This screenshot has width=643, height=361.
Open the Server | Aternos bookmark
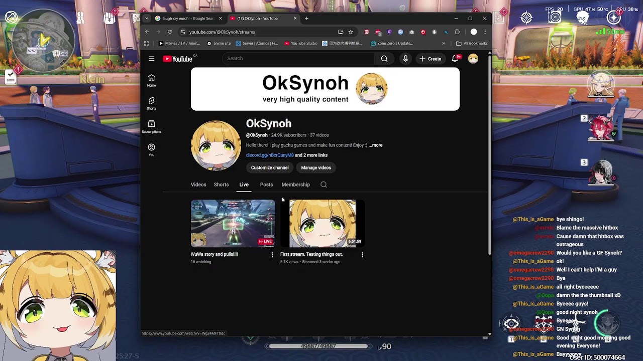[x=257, y=44]
